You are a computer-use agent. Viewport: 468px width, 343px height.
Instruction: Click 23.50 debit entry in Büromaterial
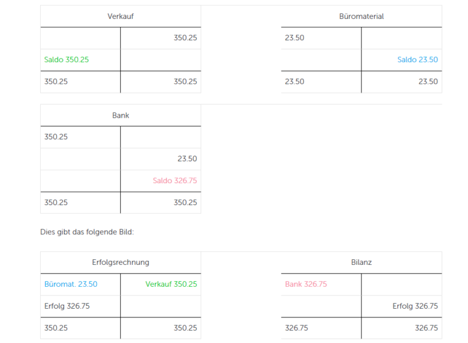[x=294, y=38]
